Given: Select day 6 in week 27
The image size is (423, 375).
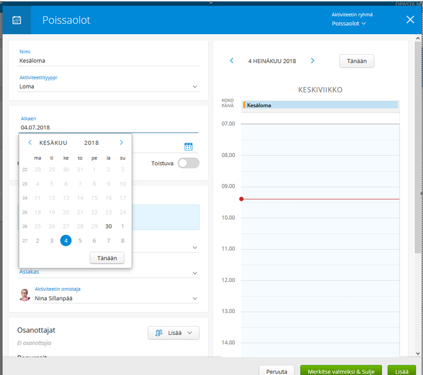Looking at the screenshot, I should (94, 241).
